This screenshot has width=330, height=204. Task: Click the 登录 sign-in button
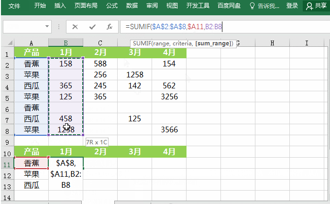click(x=292, y=5)
